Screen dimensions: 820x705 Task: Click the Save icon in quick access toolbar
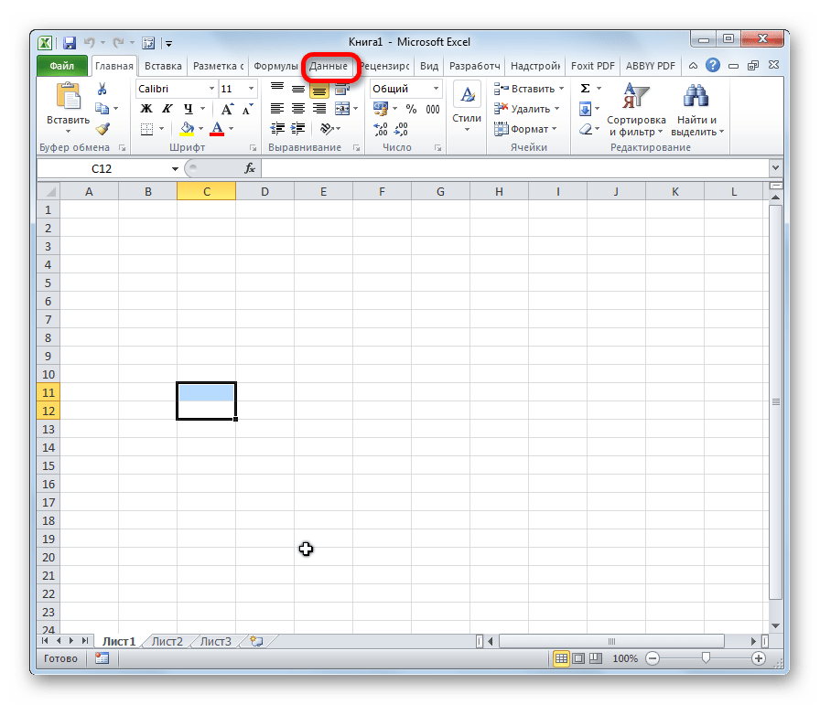(x=70, y=43)
